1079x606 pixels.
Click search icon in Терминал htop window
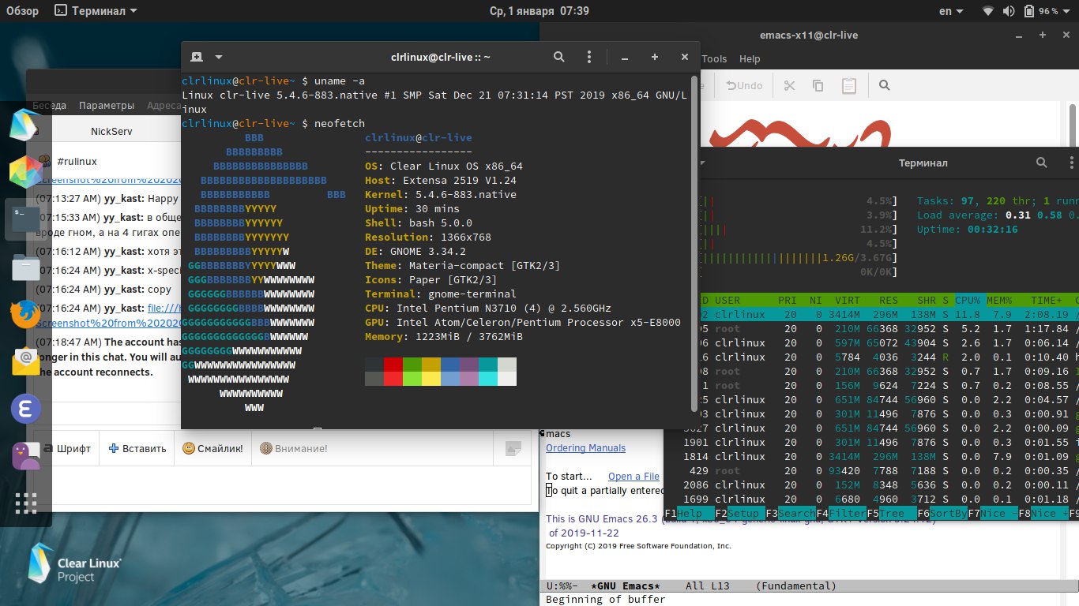[1042, 163]
